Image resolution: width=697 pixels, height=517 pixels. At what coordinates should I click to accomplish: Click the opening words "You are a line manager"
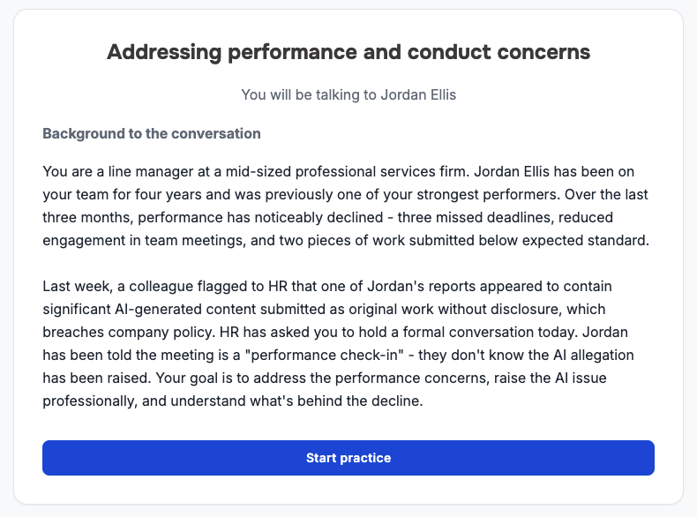coord(116,170)
